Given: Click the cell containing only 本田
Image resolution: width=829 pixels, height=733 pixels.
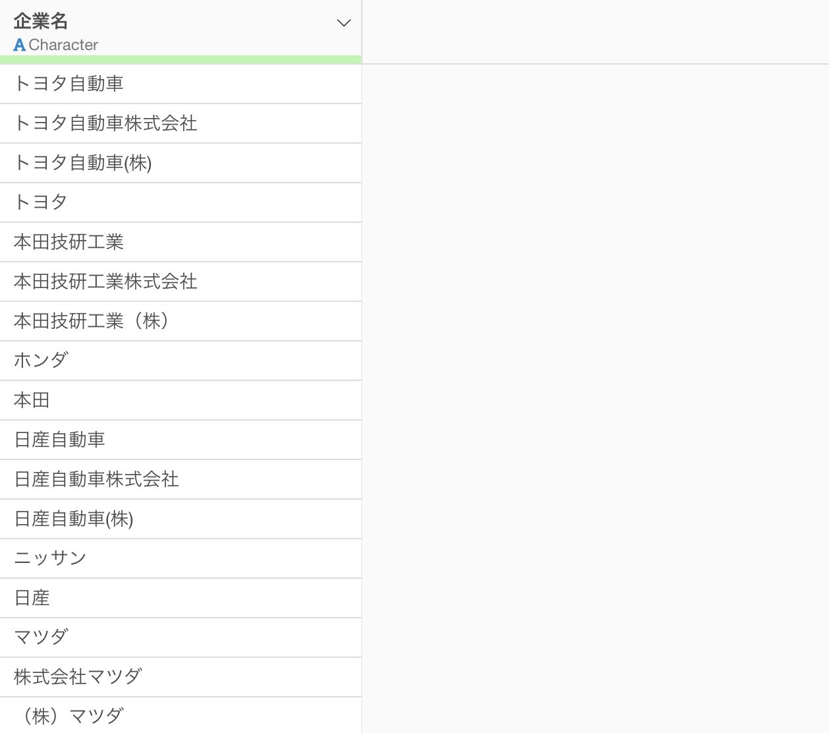Looking at the screenshot, I should tap(32, 400).
